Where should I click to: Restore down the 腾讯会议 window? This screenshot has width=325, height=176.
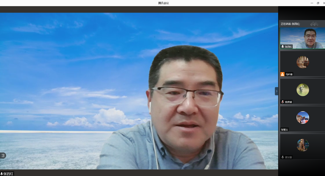click(318, 3)
